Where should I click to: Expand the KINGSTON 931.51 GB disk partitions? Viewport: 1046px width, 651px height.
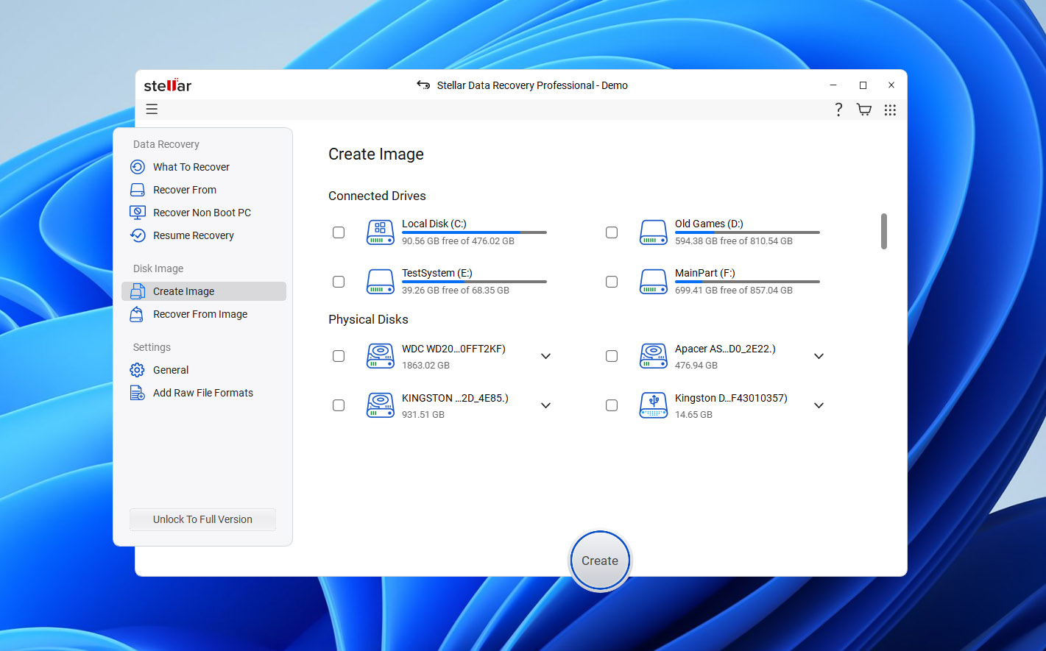546,405
